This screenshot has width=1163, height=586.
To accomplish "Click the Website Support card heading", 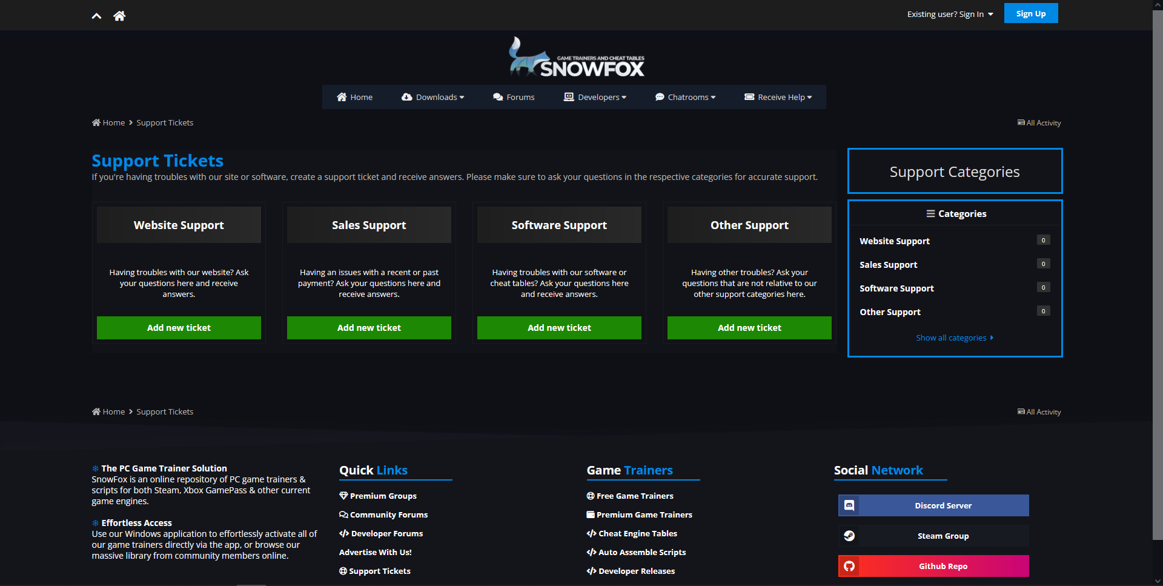I will click(x=179, y=225).
